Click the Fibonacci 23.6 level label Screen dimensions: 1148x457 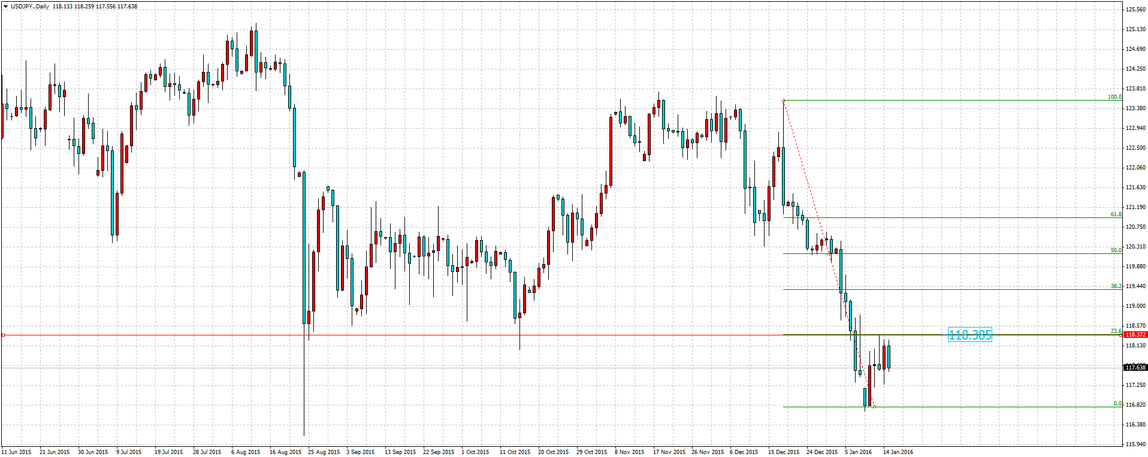(1116, 331)
